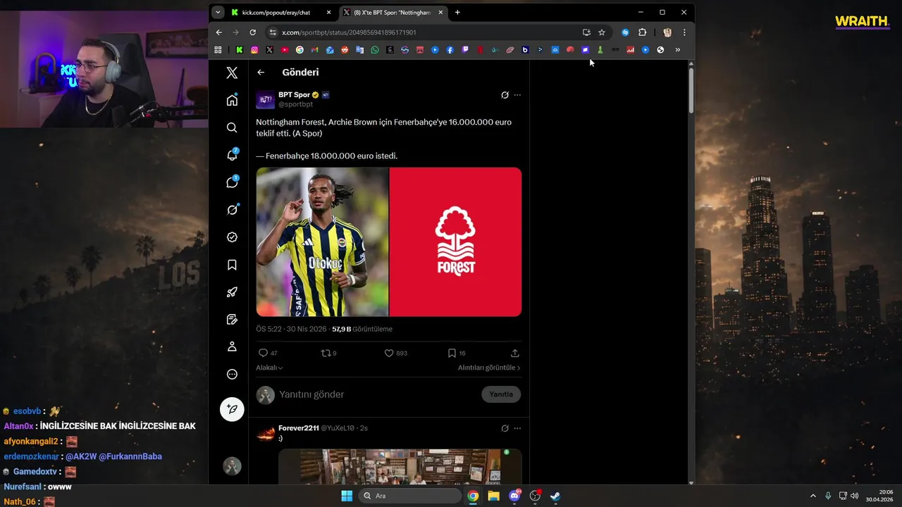Close the kick.com popout chat tab
Screen dimensions: 902x507
(x=328, y=13)
